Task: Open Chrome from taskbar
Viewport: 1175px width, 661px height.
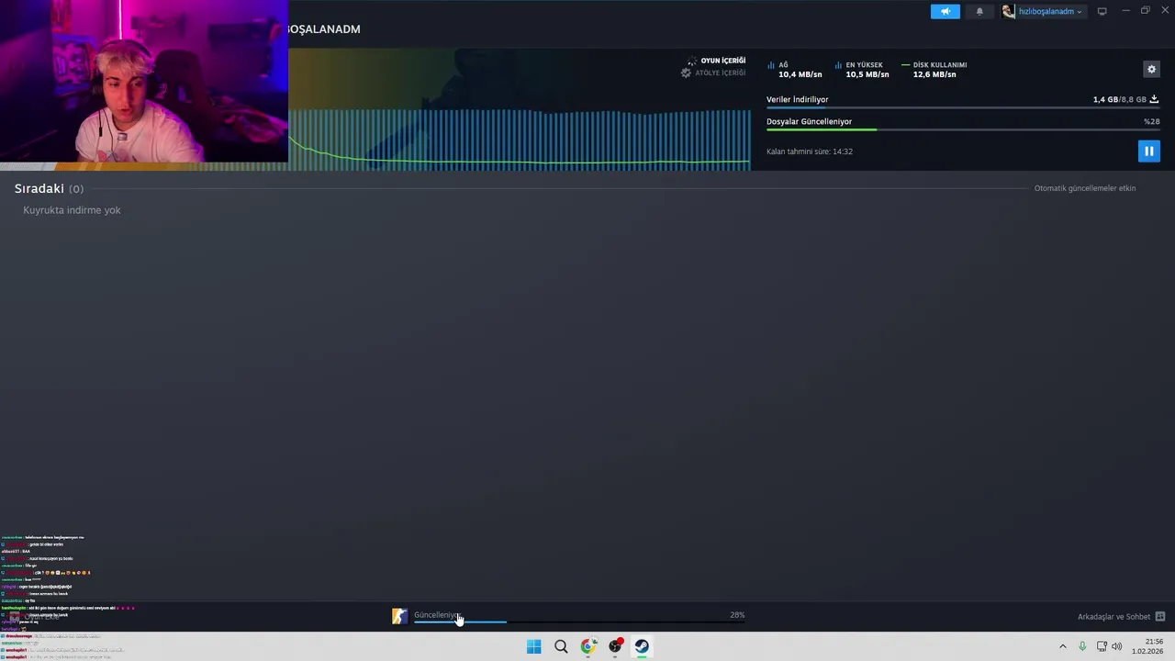Action: [587, 646]
